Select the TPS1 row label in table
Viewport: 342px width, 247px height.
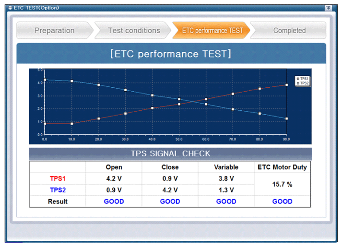point(58,178)
